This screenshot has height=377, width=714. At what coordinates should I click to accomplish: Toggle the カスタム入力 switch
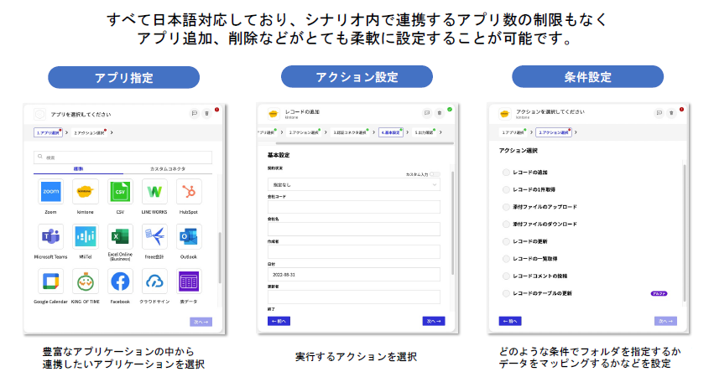click(435, 174)
